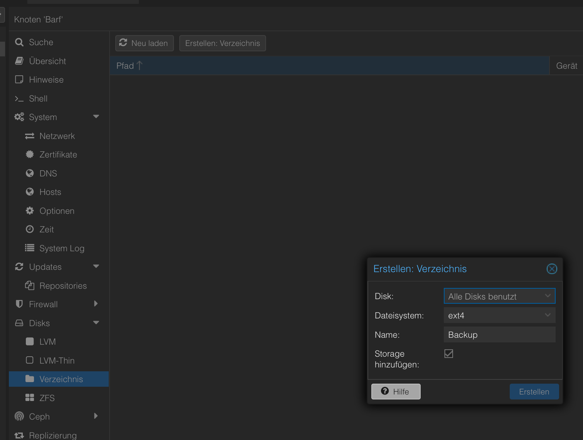The width and height of the screenshot is (583, 440).
Task: Click the DNS globe icon
Action: coord(30,173)
